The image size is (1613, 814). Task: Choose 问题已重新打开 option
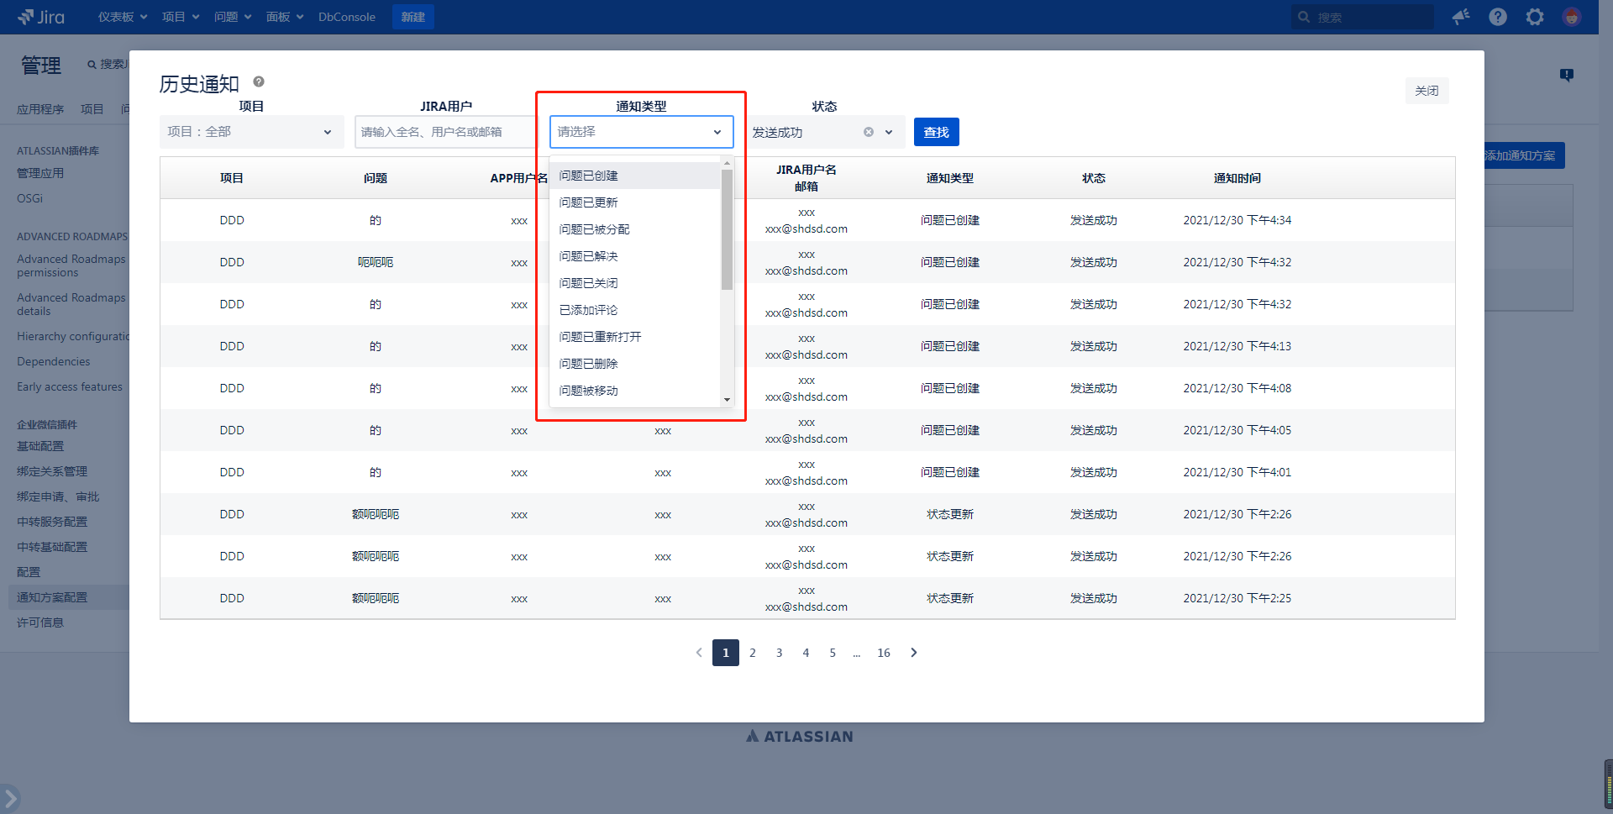tap(601, 337)
